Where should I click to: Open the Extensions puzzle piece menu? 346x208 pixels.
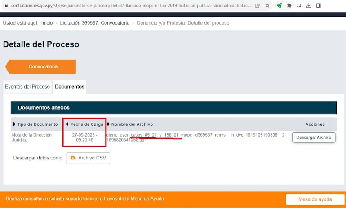click(289, 6)
